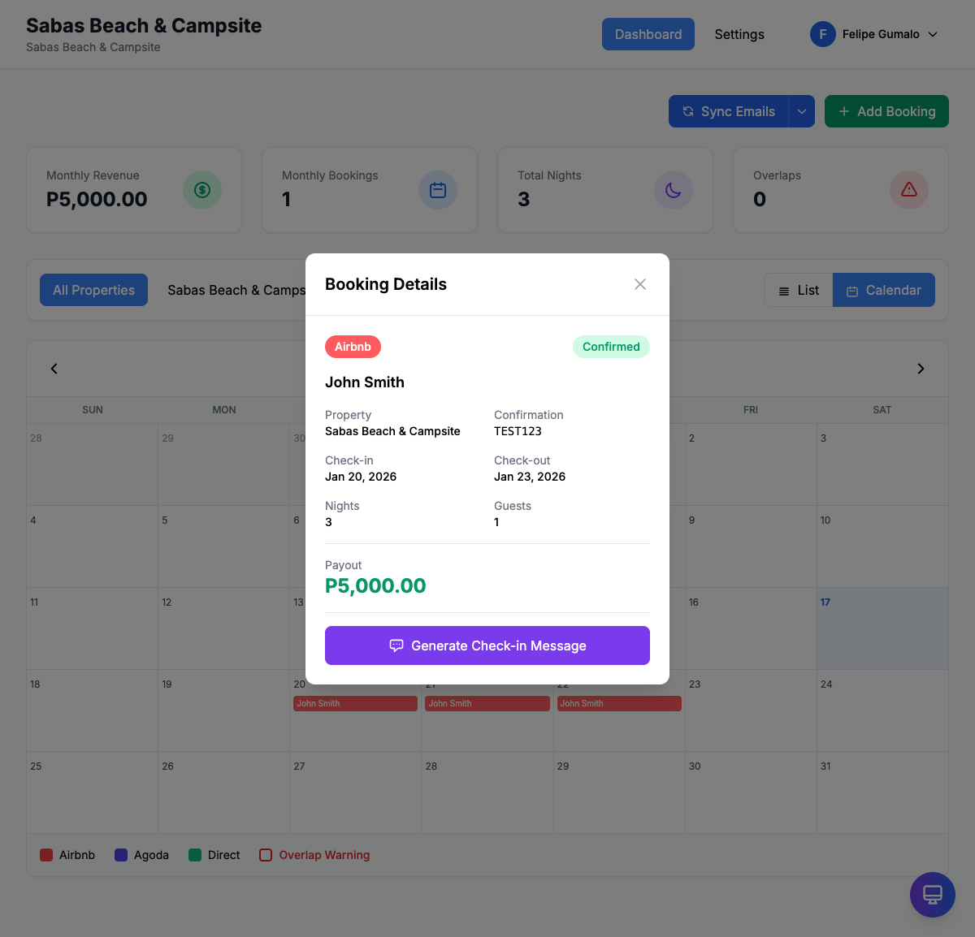Screen dimensions: 975x937
Task: Open the chat widget in bottom corner
Action: pyautogui.click(x=932, y=895)
